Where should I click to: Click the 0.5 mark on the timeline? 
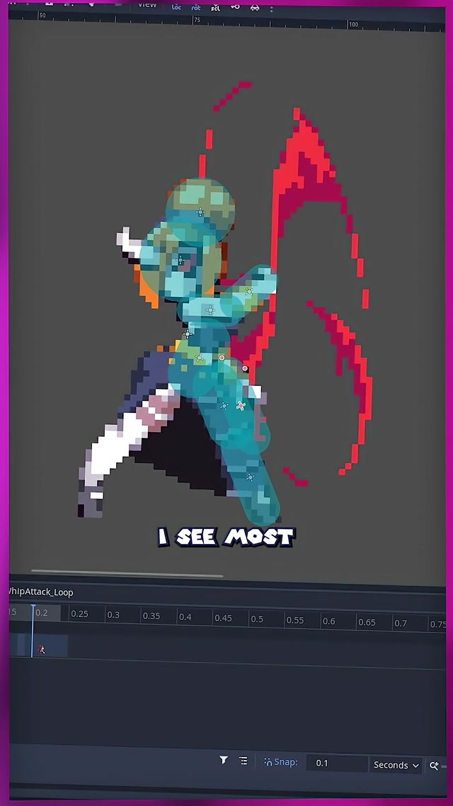(x=257, y=619)
